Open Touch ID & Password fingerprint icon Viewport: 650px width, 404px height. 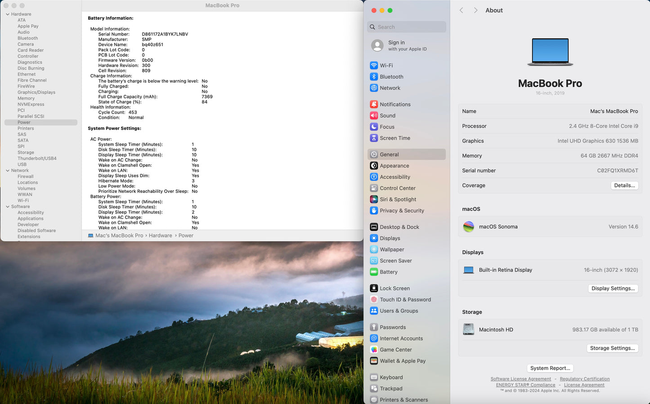point(374,300)
